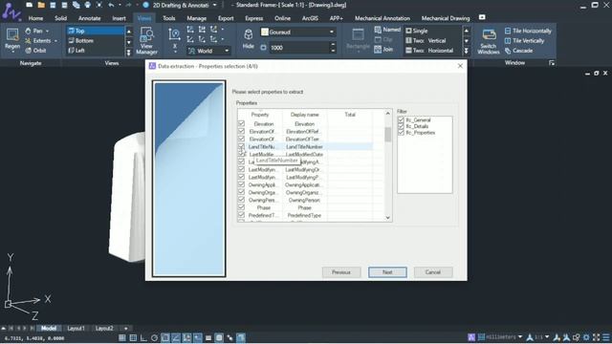
Task: Click the 1000 value input field
Action: pos(299,48)
